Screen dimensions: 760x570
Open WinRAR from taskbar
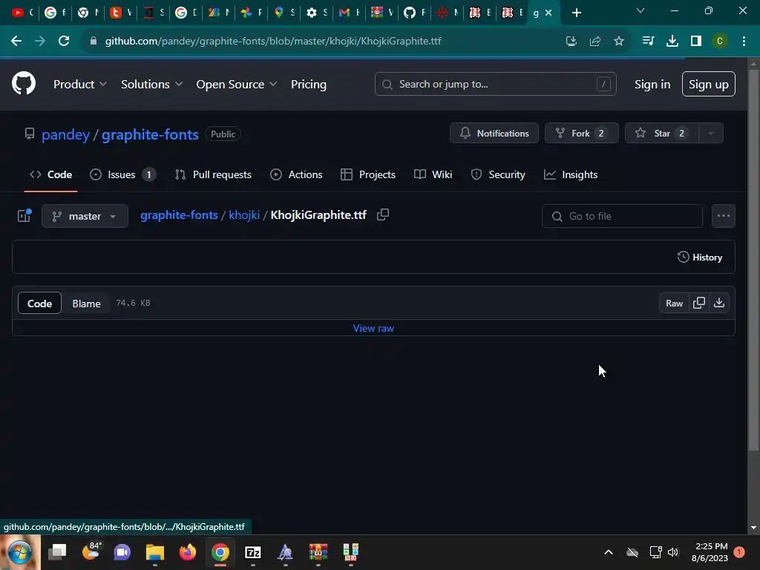point(318,552)
